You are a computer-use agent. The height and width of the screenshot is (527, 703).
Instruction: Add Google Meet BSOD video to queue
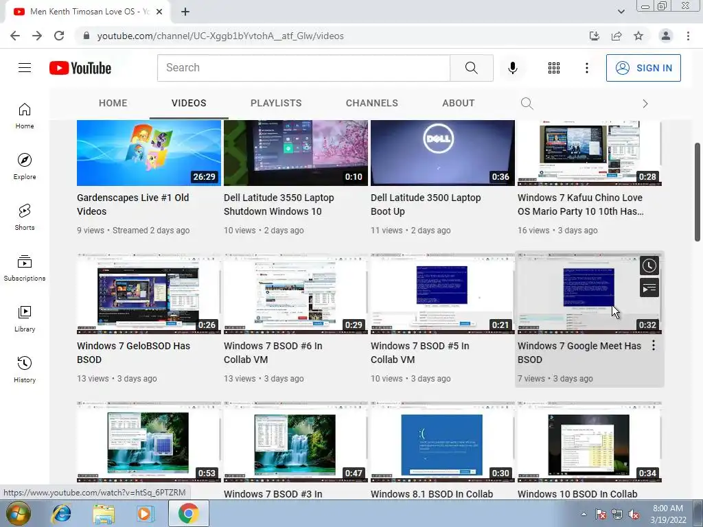coord(649,288)
